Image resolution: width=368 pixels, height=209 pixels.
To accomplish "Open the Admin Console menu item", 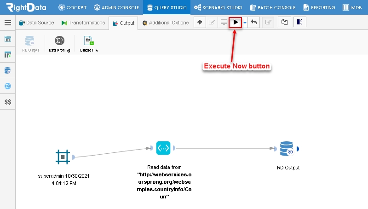I will (116, 7).
